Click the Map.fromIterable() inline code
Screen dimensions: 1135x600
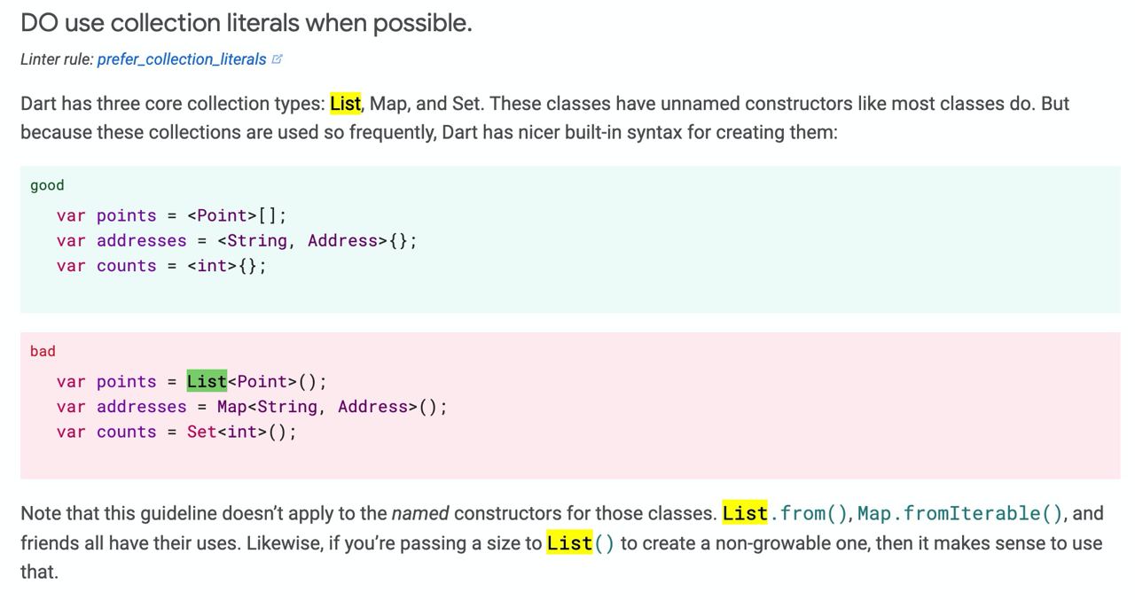961,513
